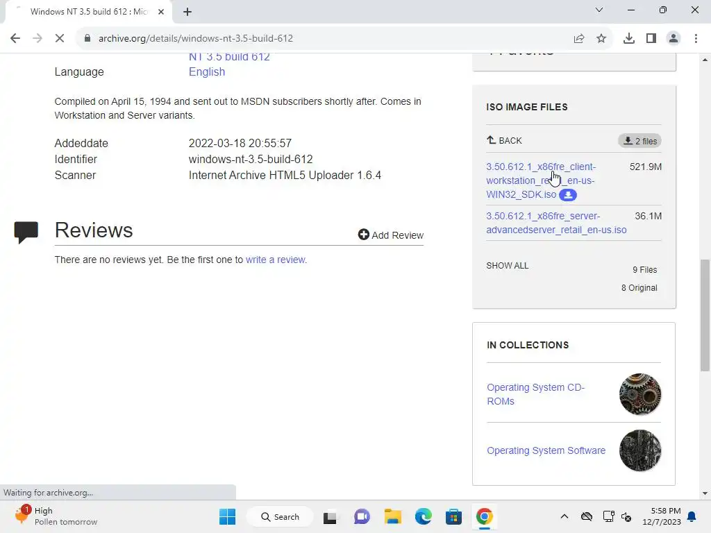Click the muted volume tray icon
The image size is (711, 533).
point(626,516)
